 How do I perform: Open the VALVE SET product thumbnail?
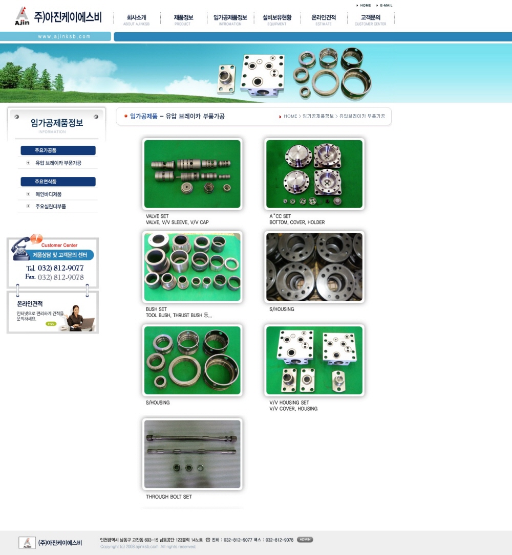[x=192, y=174]
